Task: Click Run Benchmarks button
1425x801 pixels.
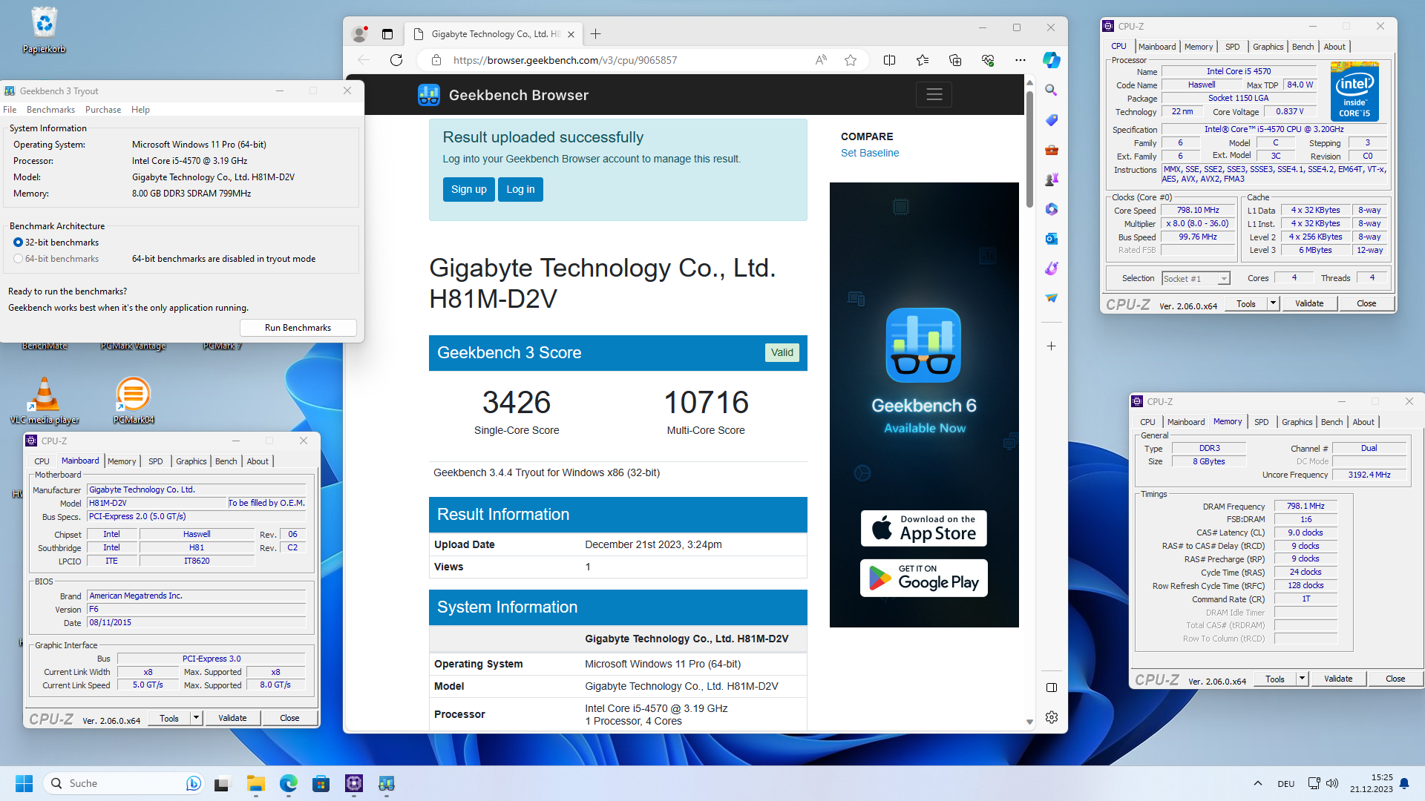Action: (298, 328)
